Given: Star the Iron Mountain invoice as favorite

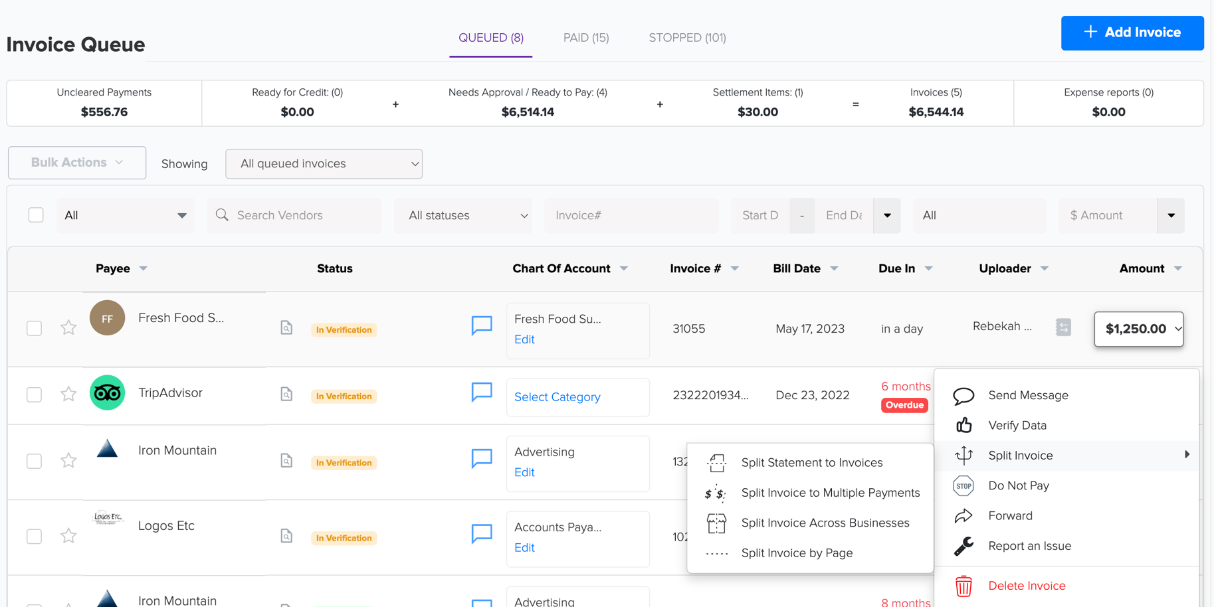Looking at the screenshot, I should point(68,460).
